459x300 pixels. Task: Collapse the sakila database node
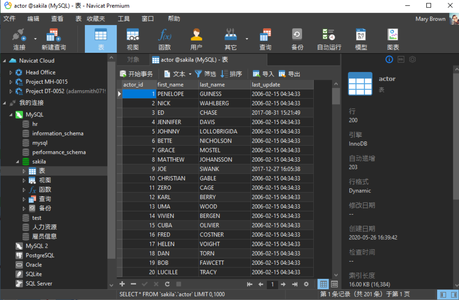tap(18, 162)
